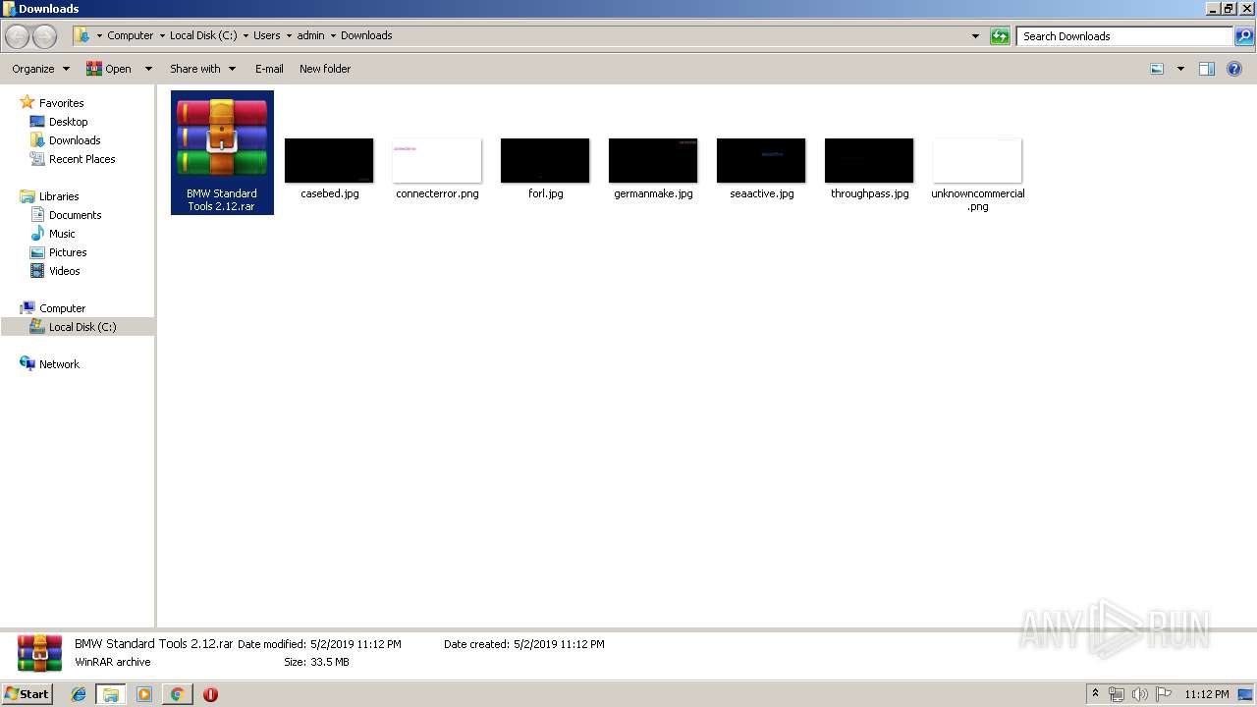This screenshot has width=1257, height=707.
Task: Click the Date modified value in details pane
Action: click(x=355, y=644)
